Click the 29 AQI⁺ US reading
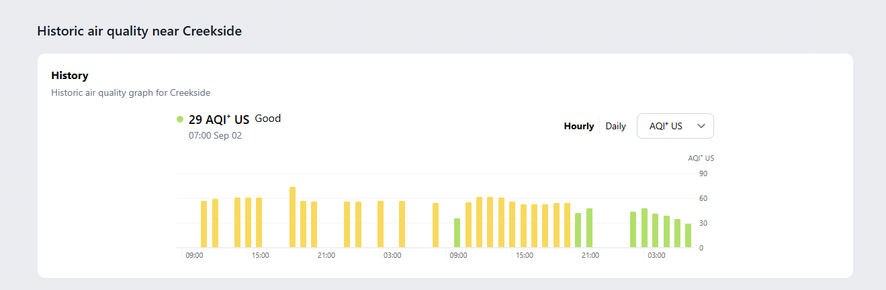This screenshot has height=290, width=886. point(219,120)
